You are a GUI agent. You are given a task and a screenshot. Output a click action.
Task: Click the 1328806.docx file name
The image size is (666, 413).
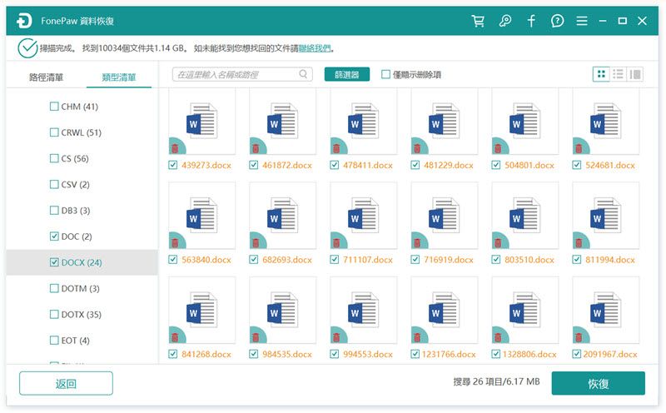pyautogui.click(x=529, y=354)
